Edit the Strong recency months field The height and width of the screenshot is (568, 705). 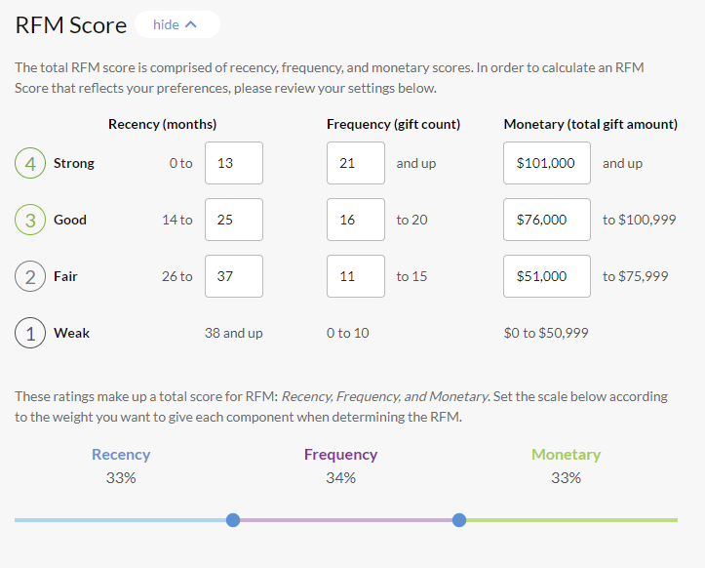(x=234, y=163)
